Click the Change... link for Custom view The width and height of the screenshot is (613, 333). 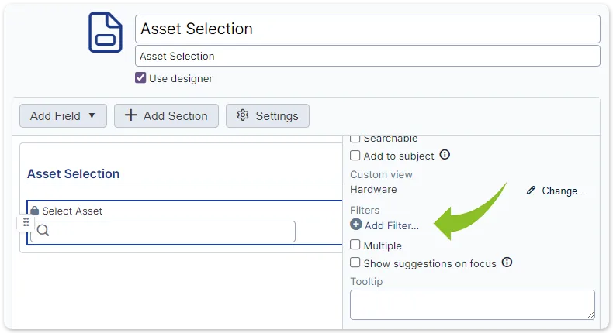click(x=564, y=191)
